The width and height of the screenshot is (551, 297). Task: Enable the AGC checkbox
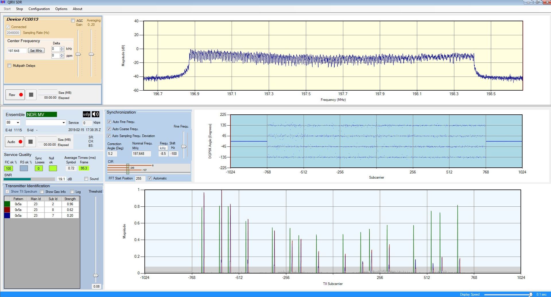tap(73, 21)
